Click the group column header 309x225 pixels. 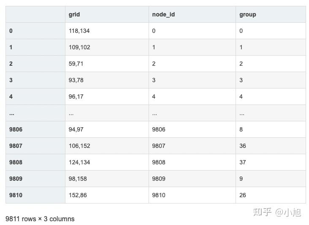click(x=248, y=14)
